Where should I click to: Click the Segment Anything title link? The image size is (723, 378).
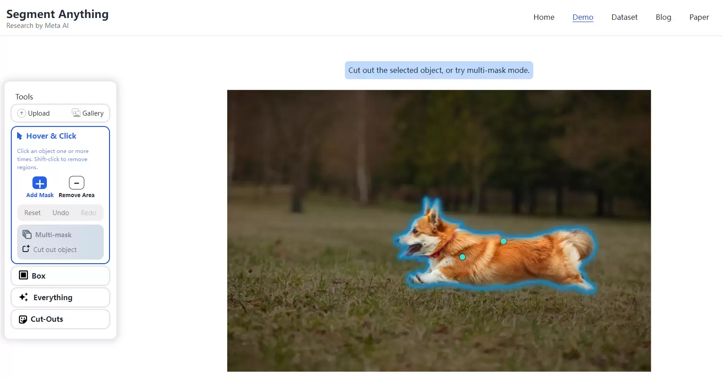pos(57,14)
